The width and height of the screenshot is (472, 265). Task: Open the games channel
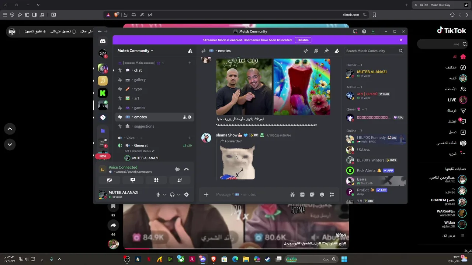coord(155,107)
